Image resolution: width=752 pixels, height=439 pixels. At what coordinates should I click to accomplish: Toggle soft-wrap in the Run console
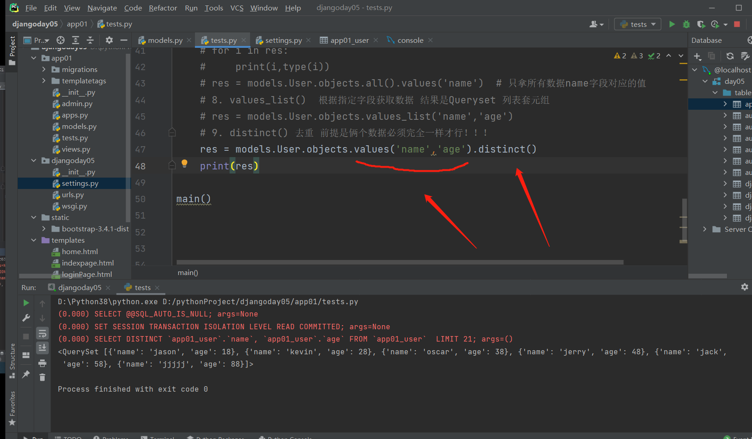click(42, 333)
